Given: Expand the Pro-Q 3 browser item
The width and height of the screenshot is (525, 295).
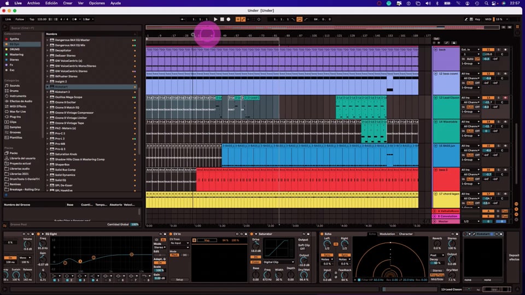Looking at the screenshot, I should [x=47, y=149].
